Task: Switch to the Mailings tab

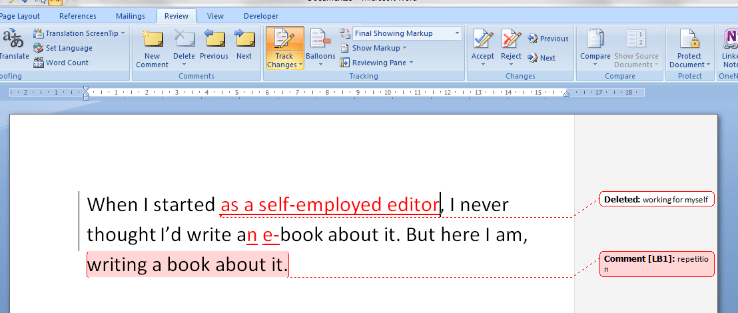Action: tap(131, 16)
